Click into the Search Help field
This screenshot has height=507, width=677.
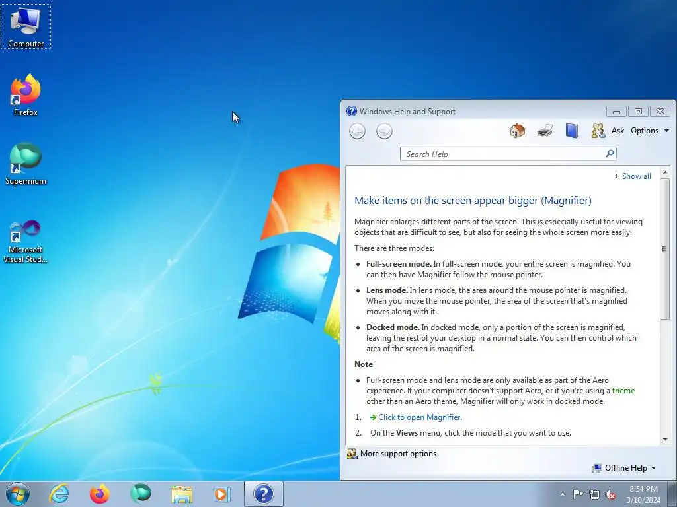pyautogui.click(x=503, y=154)
